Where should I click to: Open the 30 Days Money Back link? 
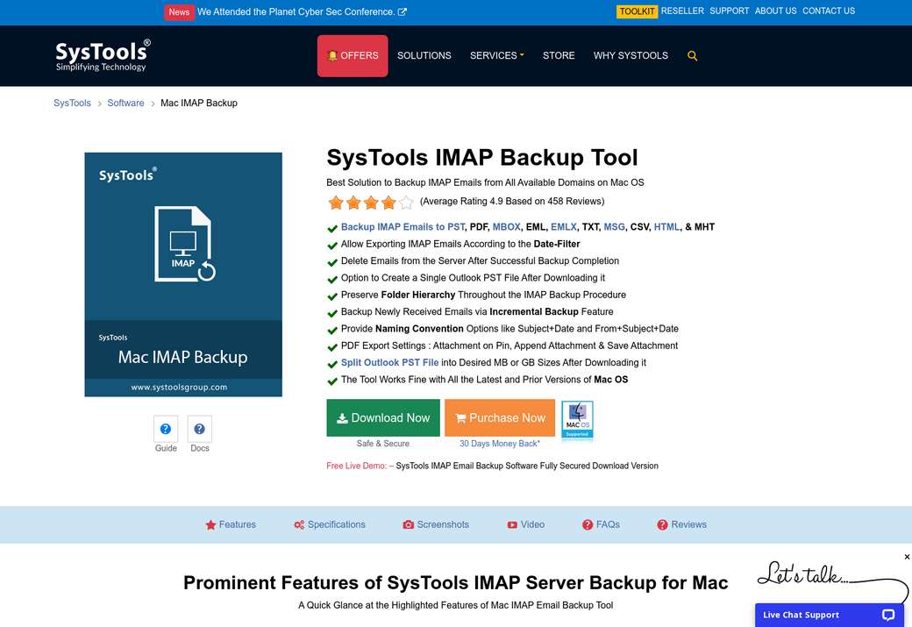click(500, 444)
